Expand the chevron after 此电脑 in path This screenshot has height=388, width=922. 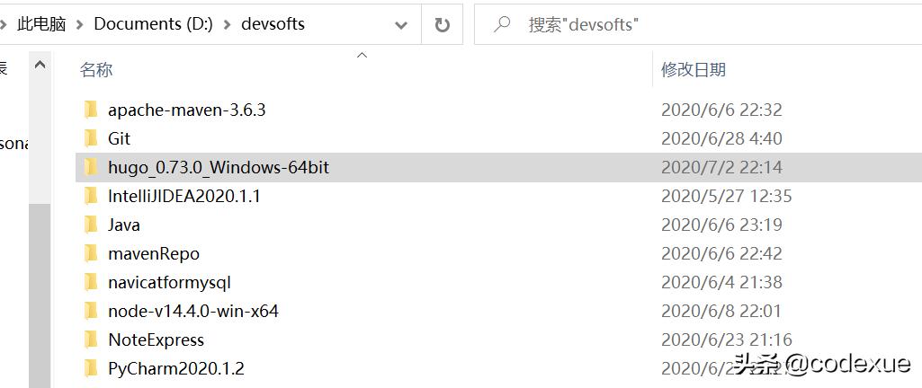pyautogui.click(x=80, y=24)
